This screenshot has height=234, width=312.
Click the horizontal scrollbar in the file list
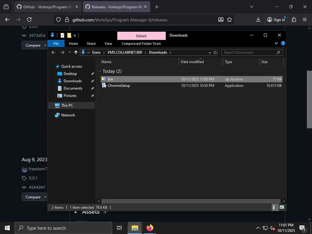coord(191,201)
